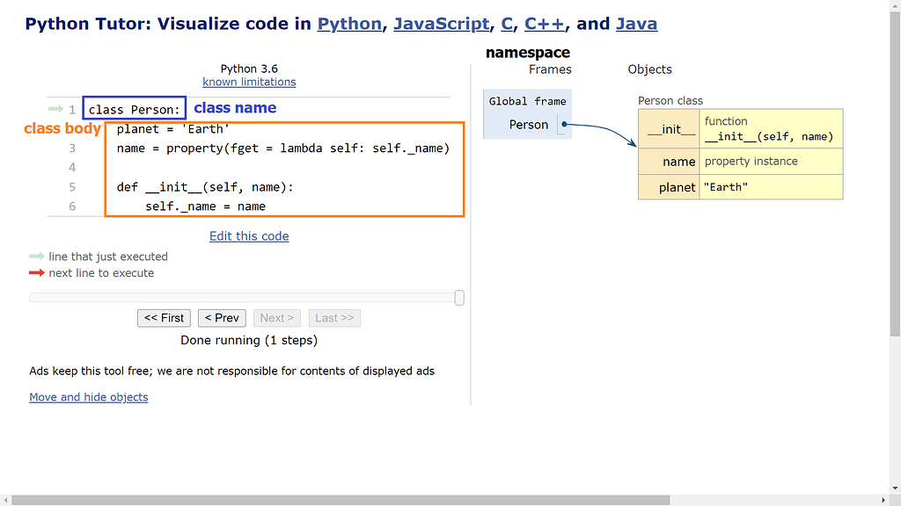Click the vertical page scrollbar
The width and height of the screenshot is (901, 506).
coord(895,176)
